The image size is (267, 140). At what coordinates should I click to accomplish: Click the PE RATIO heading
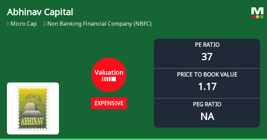click(x=207, y=45)
